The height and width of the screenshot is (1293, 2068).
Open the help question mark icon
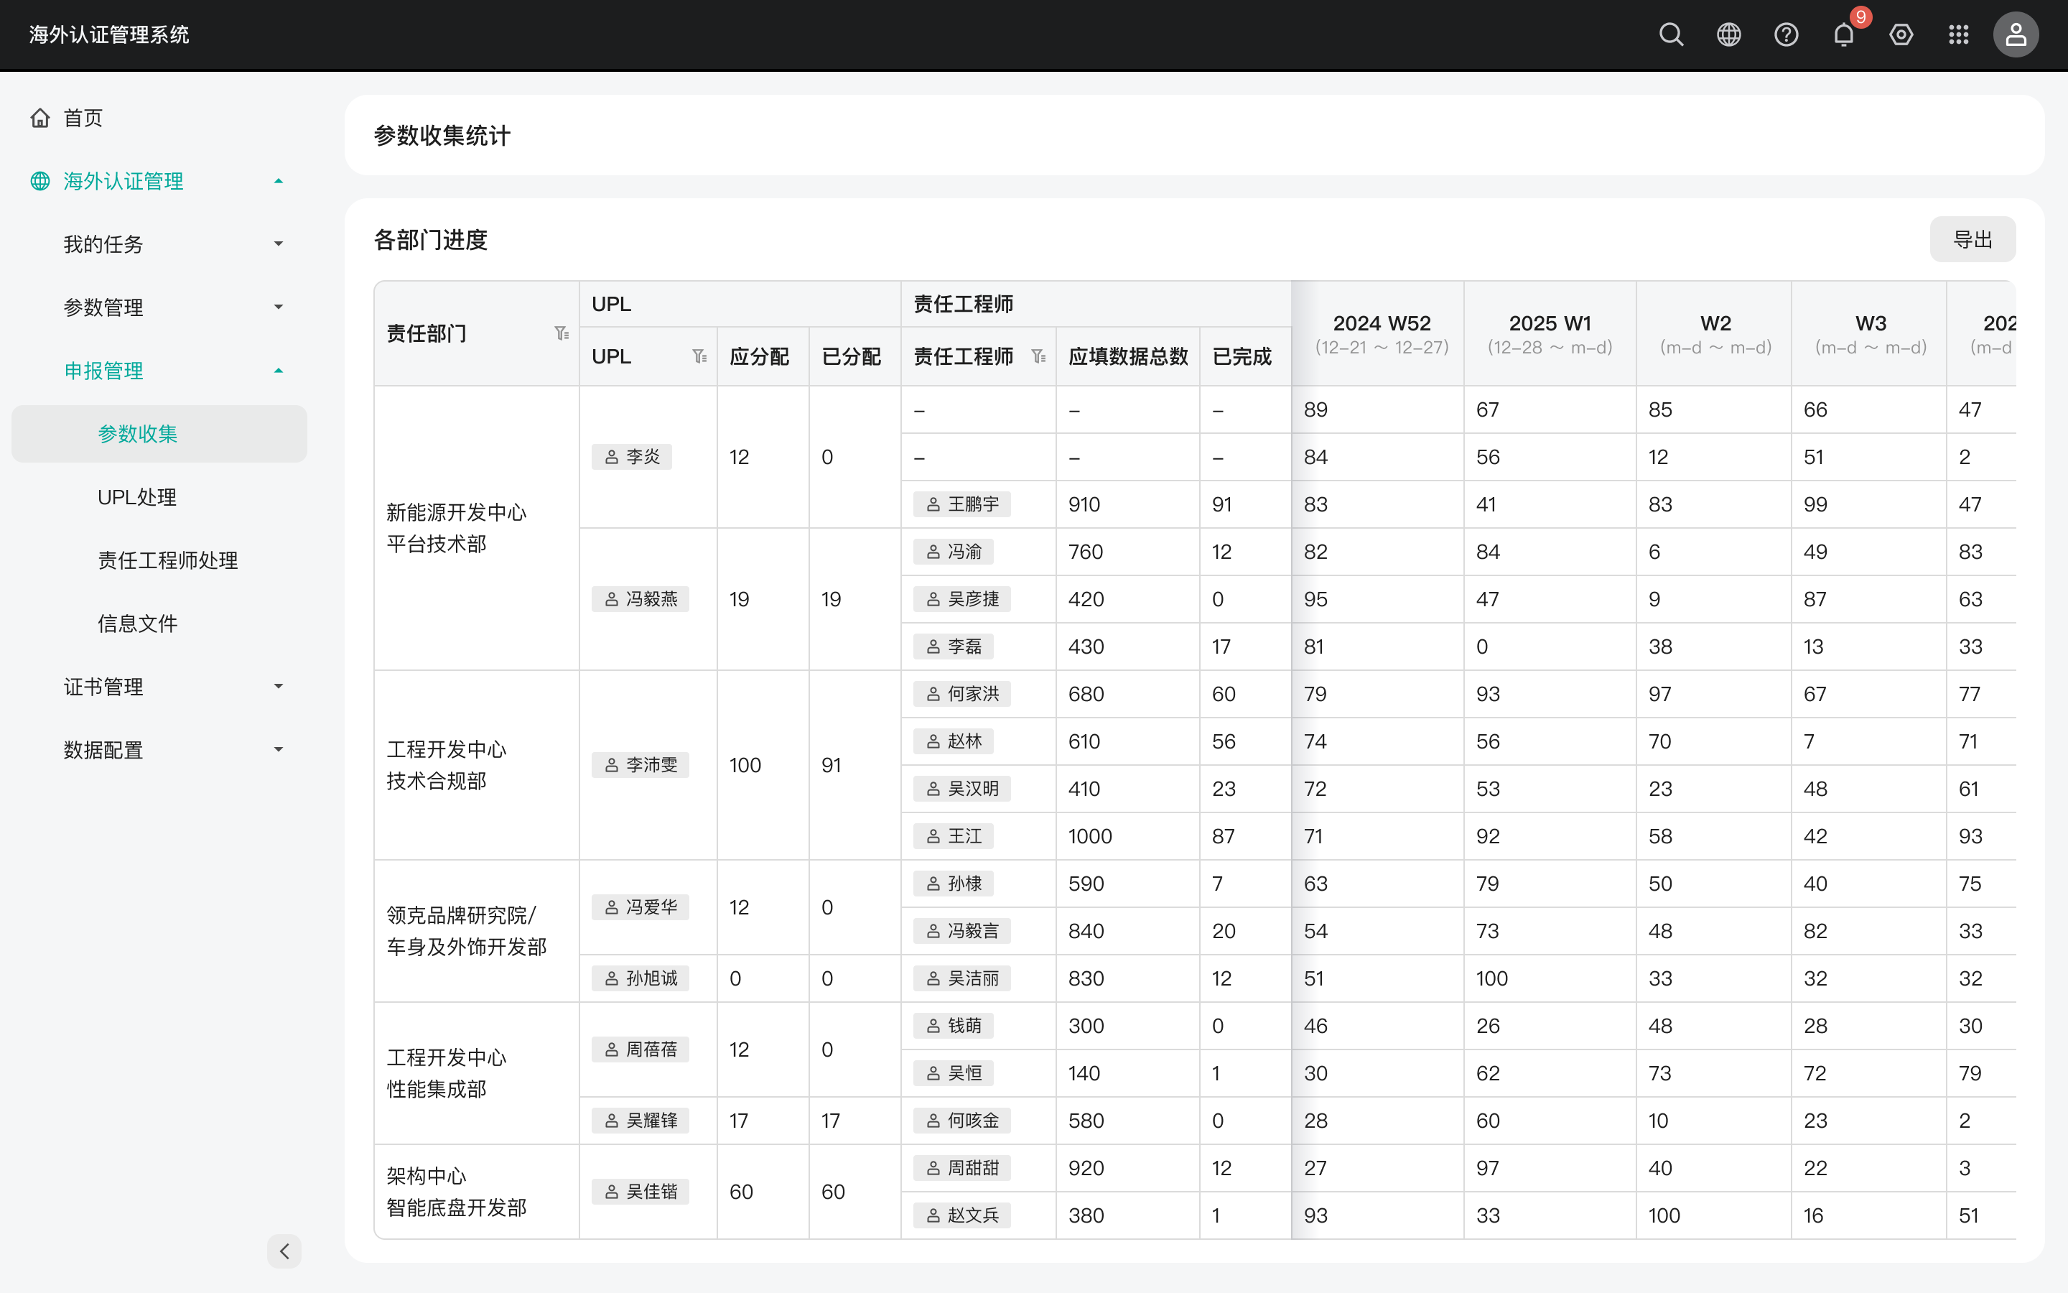coord(1786,35)
